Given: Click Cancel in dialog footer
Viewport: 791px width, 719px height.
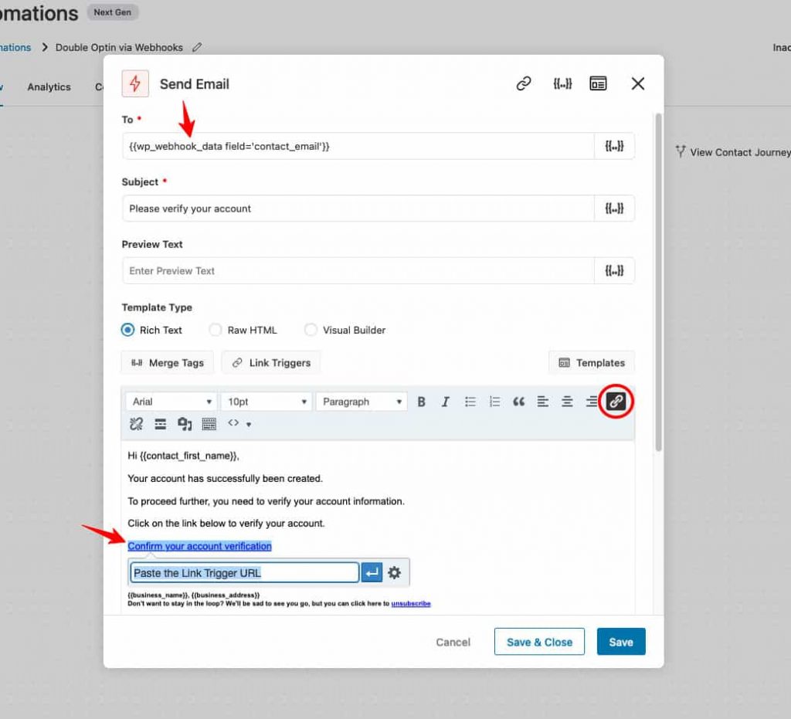Looking at the screenshot, I should coord(453,642).
